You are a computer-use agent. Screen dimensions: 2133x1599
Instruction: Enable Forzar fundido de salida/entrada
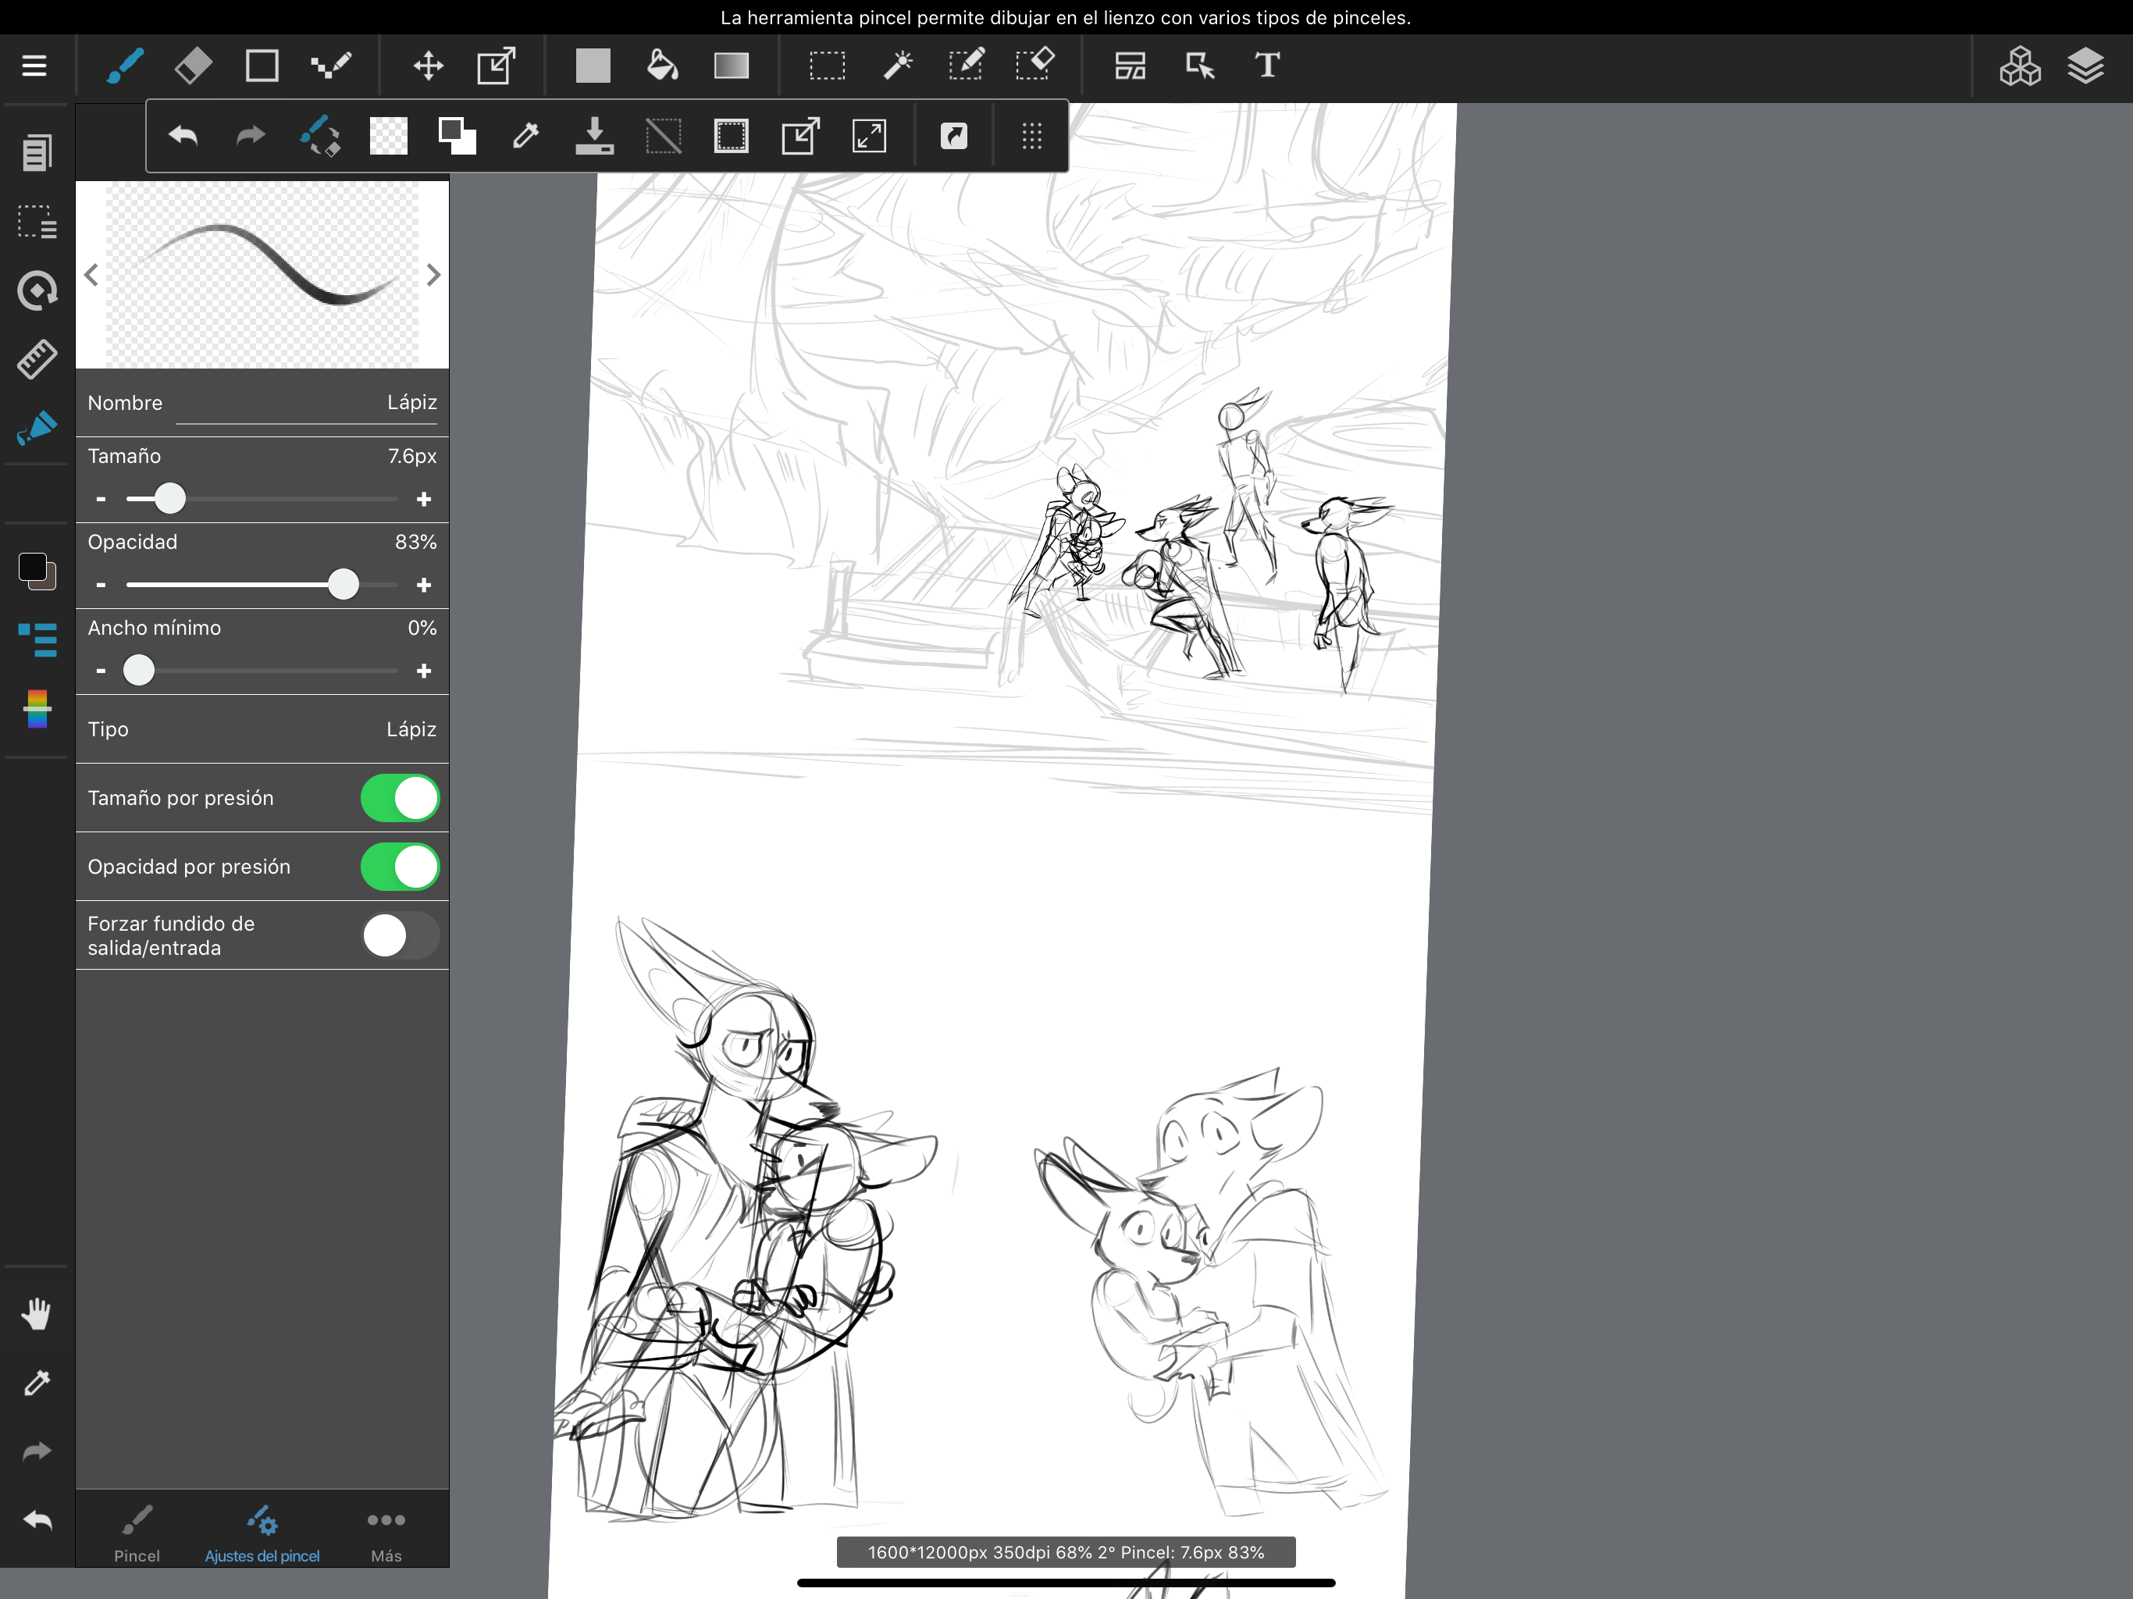tap(399, 935)
